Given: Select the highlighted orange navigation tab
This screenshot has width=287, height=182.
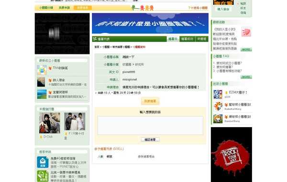Looking at the screenshot, I should (83, 8).
